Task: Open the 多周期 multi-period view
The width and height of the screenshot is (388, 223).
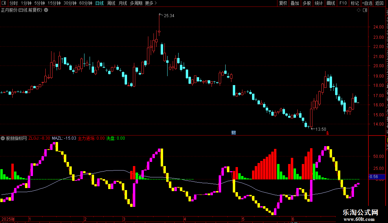Action: click(x=136, y=3)
